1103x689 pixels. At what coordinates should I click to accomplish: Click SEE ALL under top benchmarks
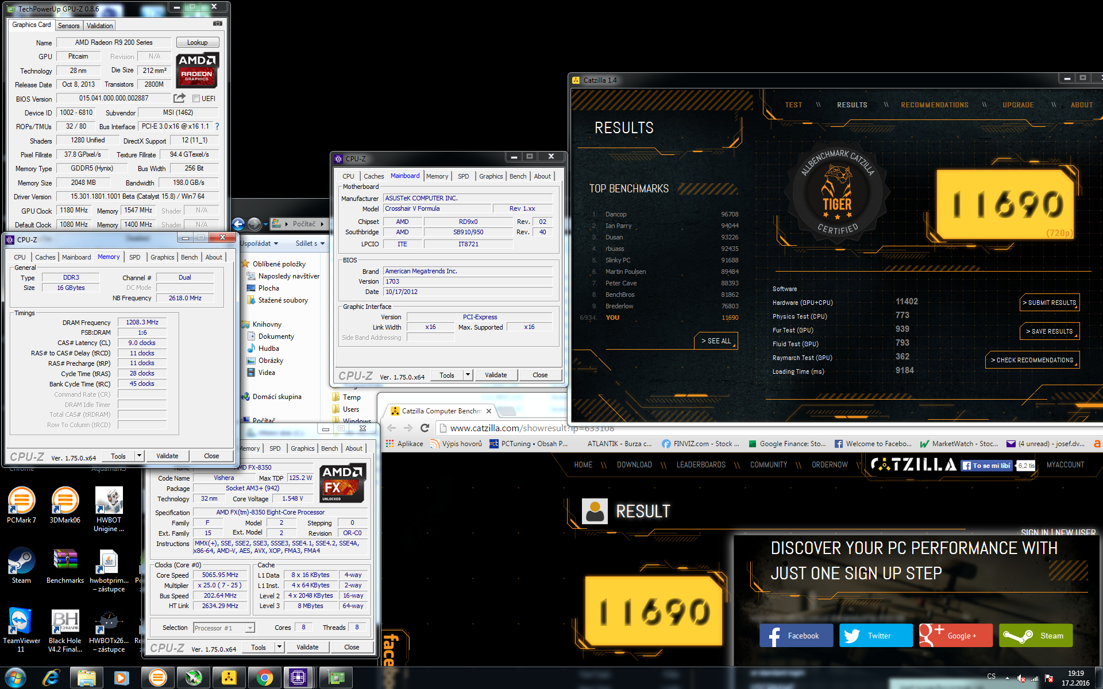tap(716, 341)
